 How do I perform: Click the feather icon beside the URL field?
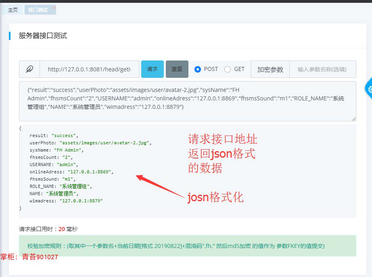[x=29, y=69]
